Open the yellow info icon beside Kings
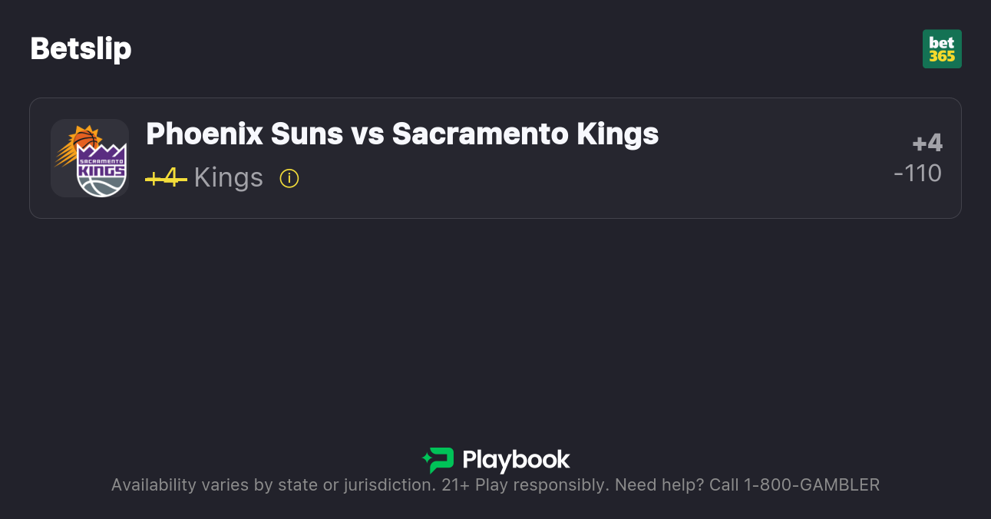The height and width of the screenshot is (519, 991). [289, 179]
